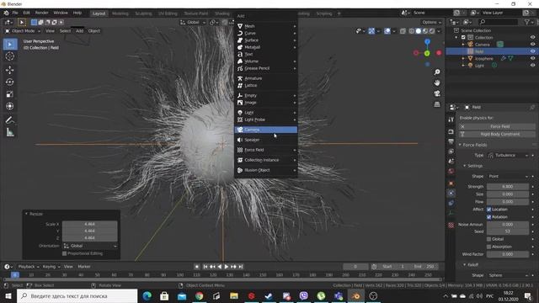
Task: Switch perspective/orthographic grid icon
Action: 437,104
